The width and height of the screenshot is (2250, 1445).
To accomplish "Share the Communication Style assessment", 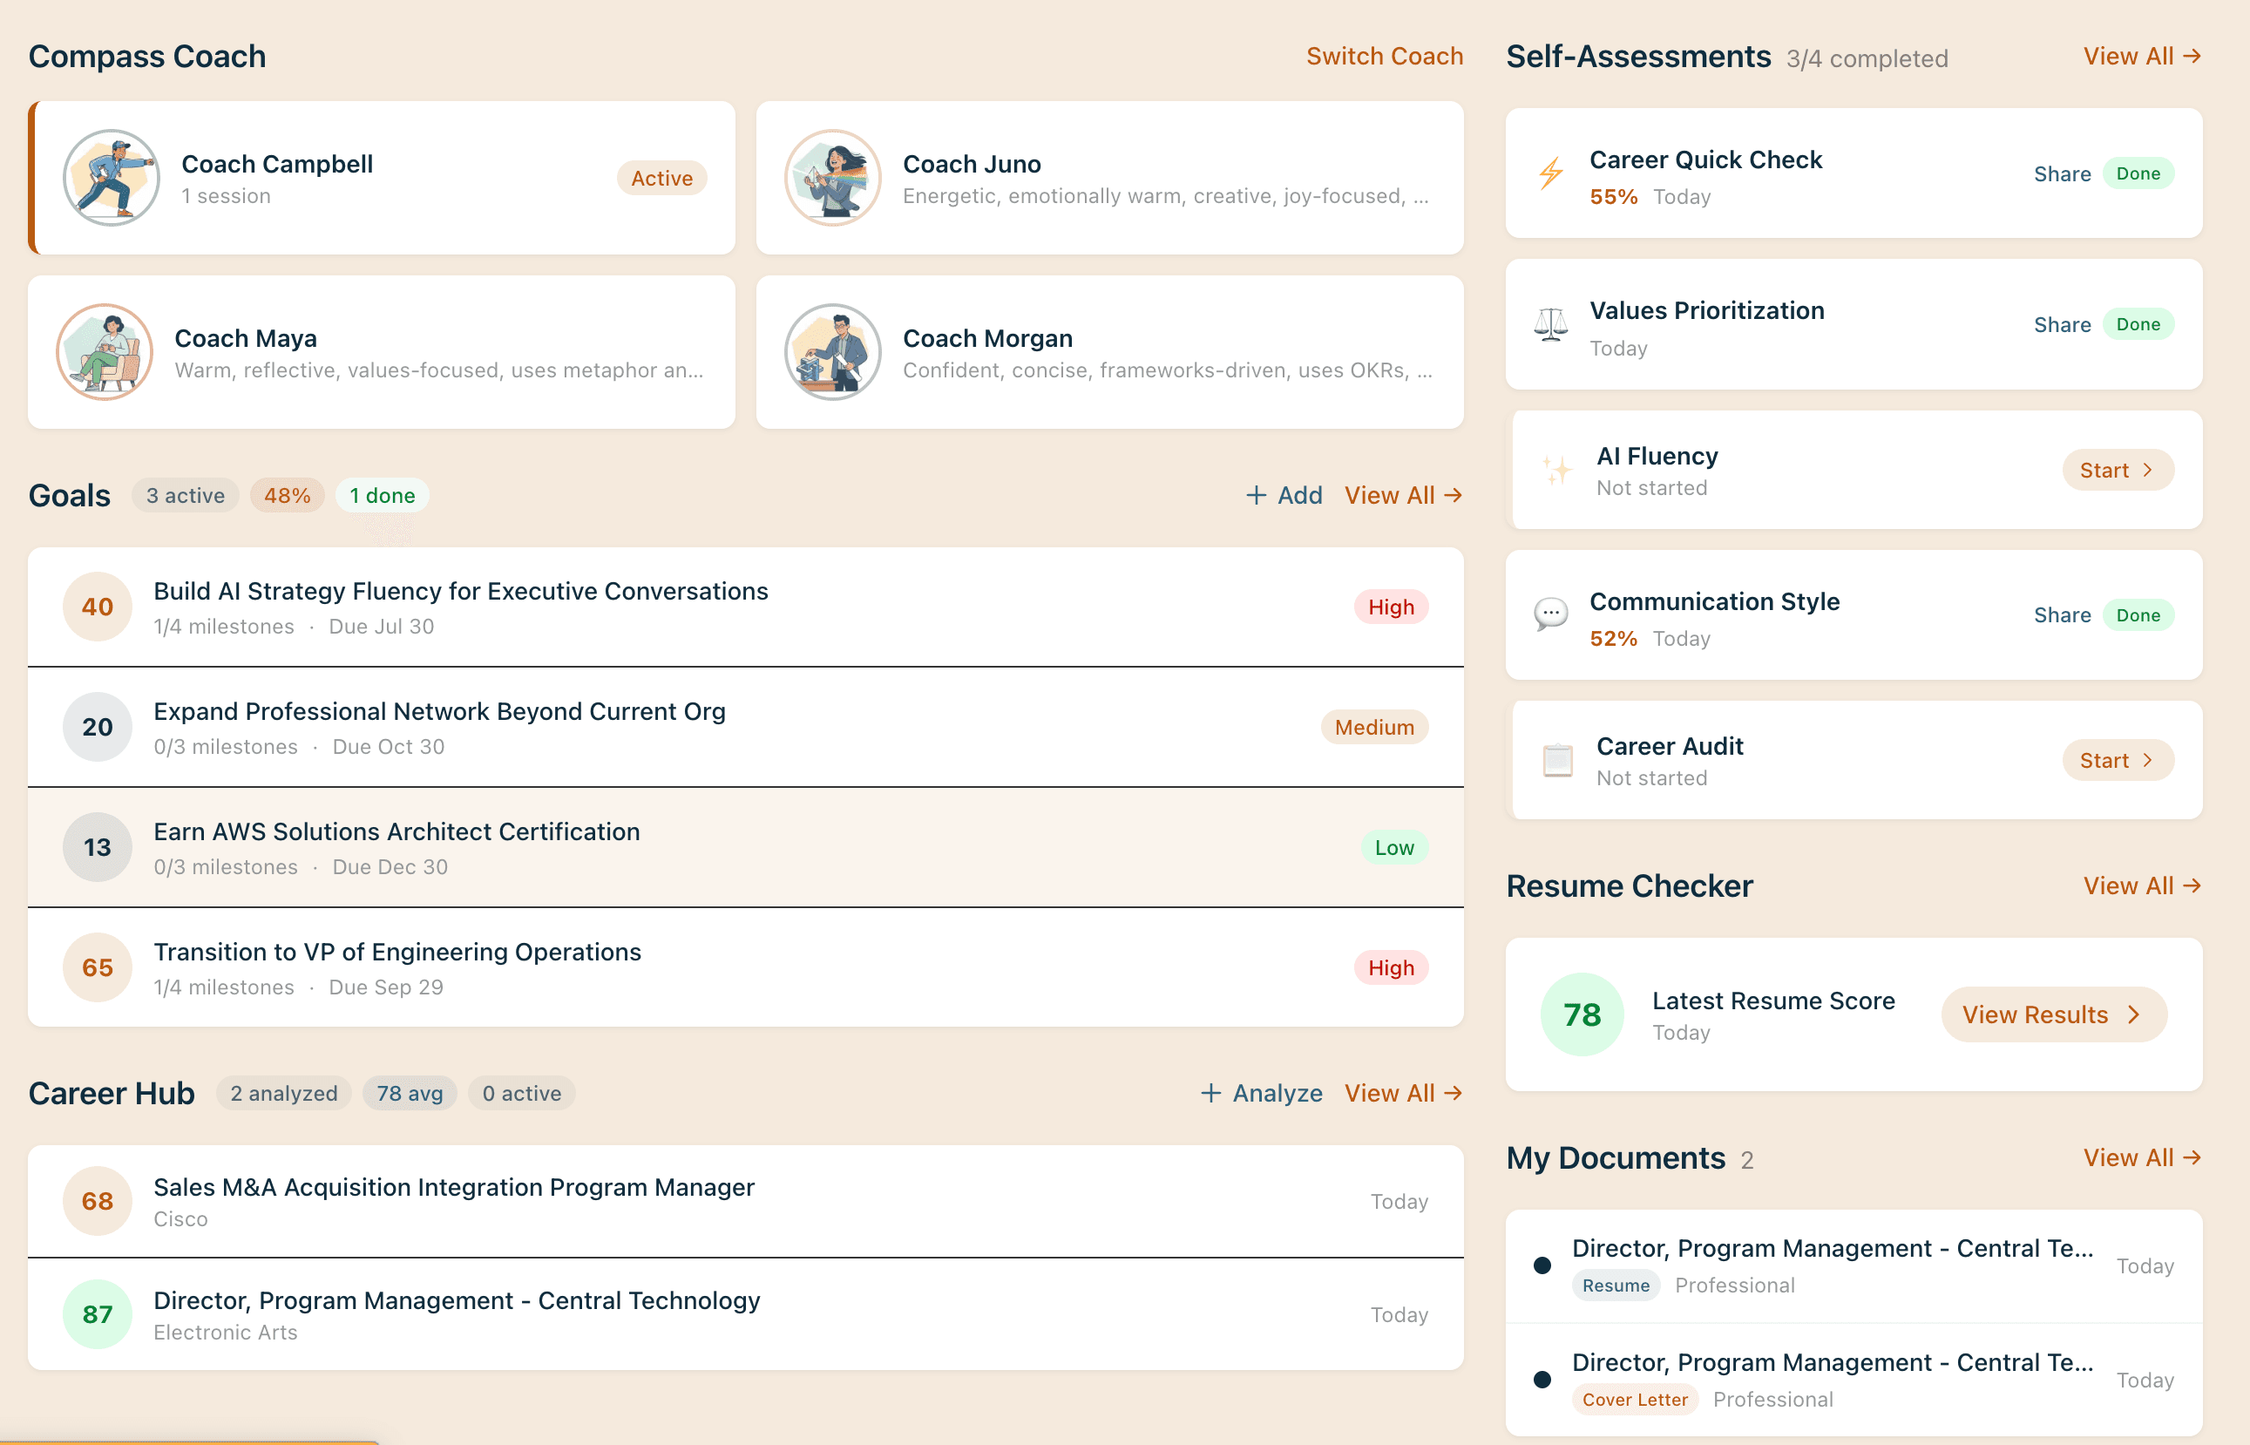I will pyautogui.click(x=2062, y=614).
